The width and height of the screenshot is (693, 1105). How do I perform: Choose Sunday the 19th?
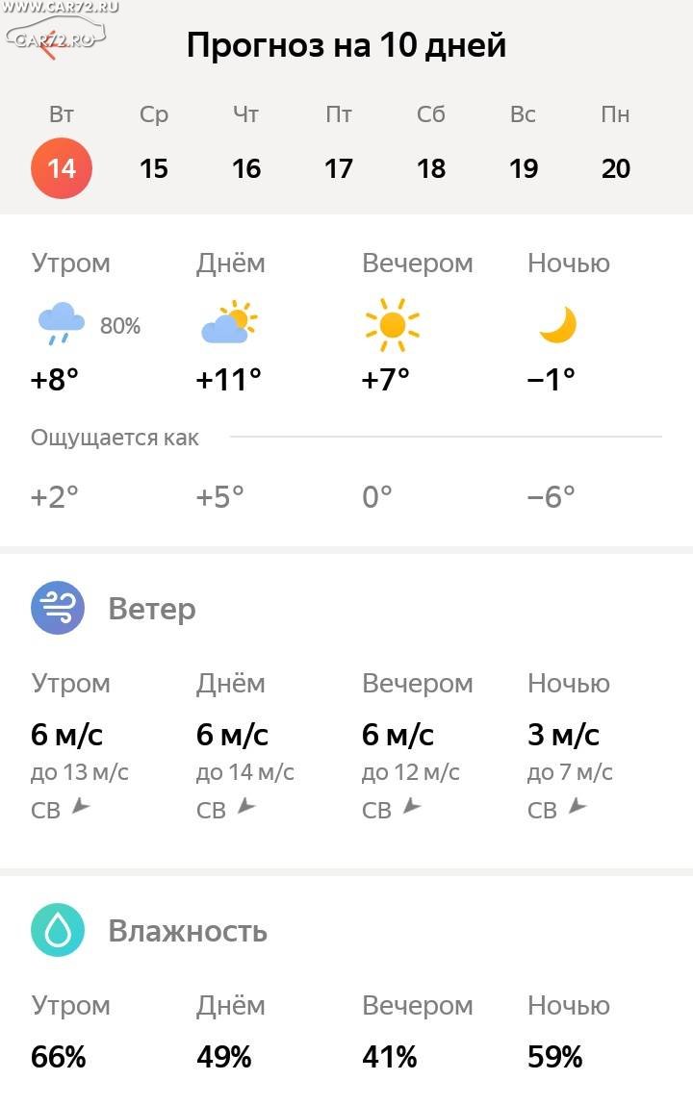tap(524, 168)
